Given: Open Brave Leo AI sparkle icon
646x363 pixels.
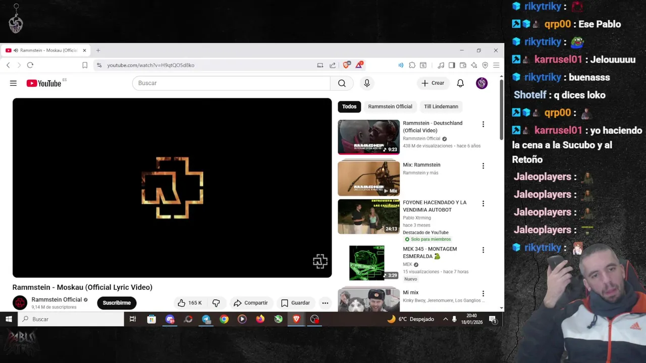Looking at the screenshot, I should click(474, 65).
